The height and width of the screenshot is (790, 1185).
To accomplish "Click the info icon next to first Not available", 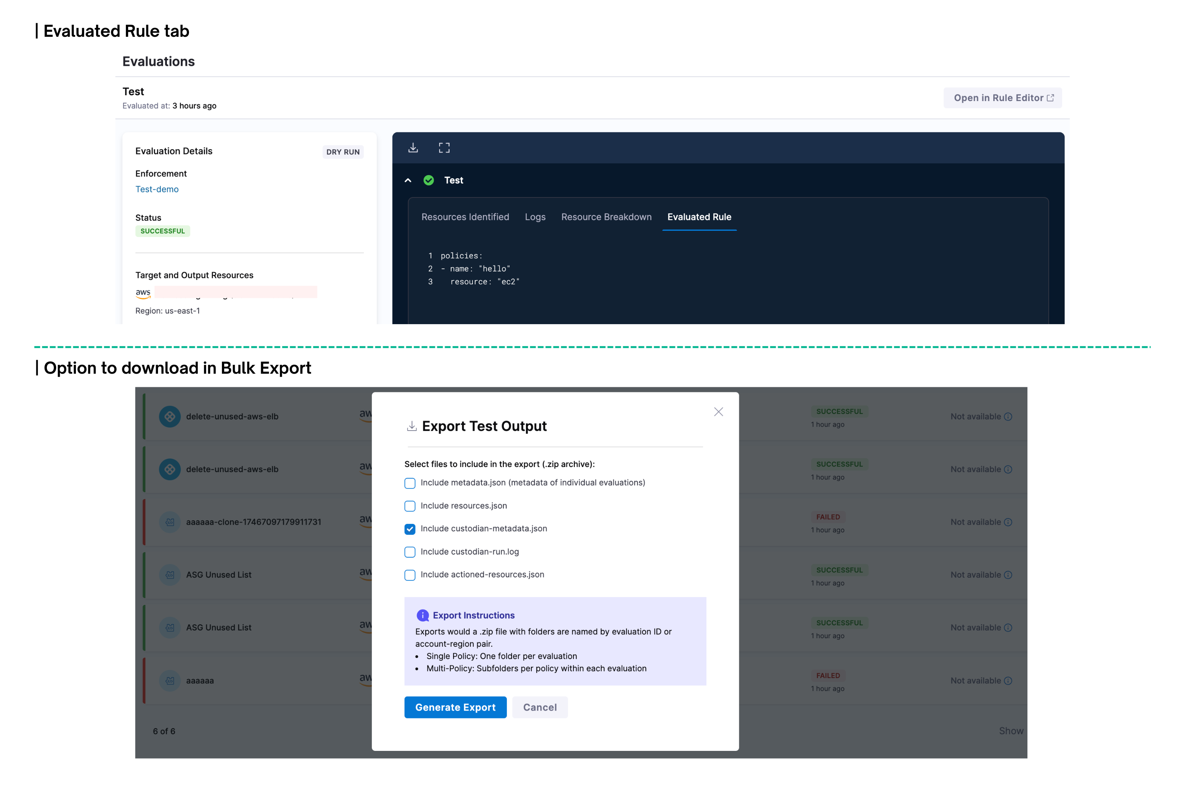I will [1008, 417].
